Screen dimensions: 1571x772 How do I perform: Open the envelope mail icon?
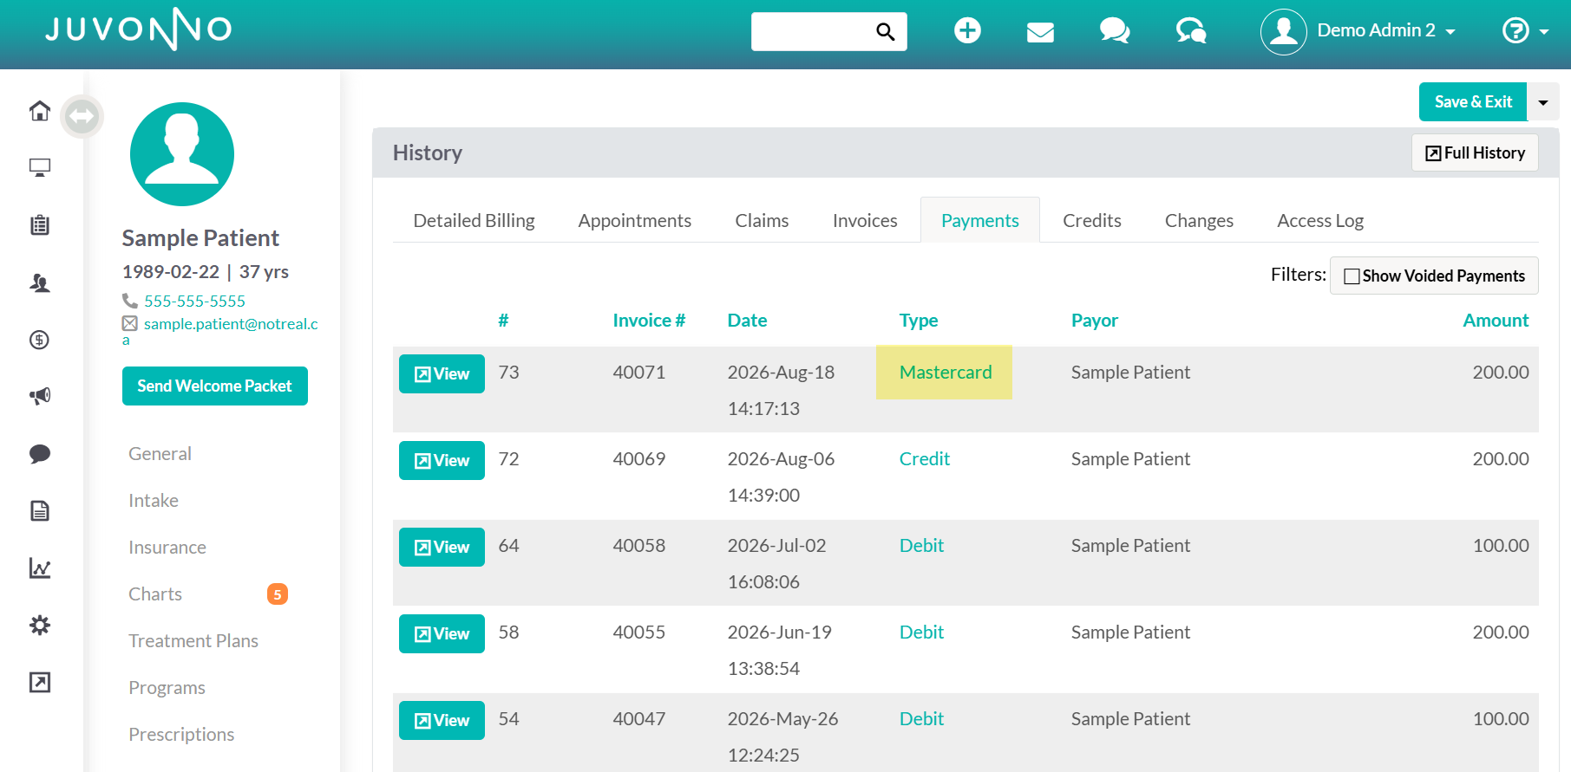[x=1040, y=32]
